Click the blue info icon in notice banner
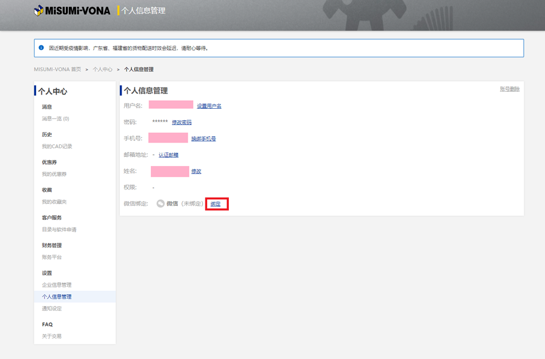This screenshot has height=359, width=545. click(x=41, y=48)
